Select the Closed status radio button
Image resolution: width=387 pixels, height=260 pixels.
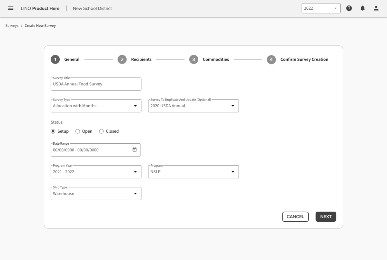(102, 131)
